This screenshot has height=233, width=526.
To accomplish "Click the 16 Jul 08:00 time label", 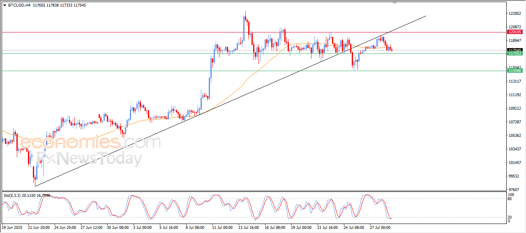I will [276, 227].
